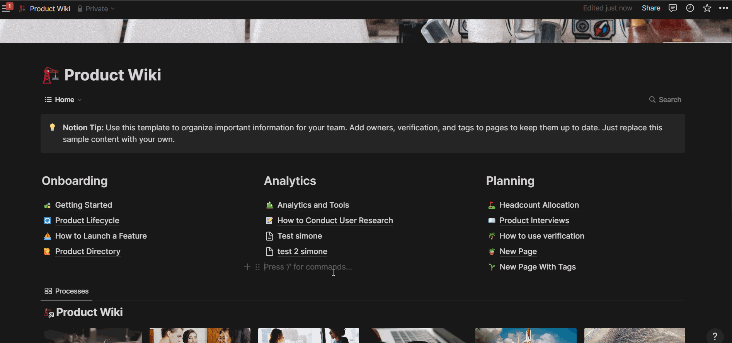Open the linked Product Wiki database title

(89, 312)
